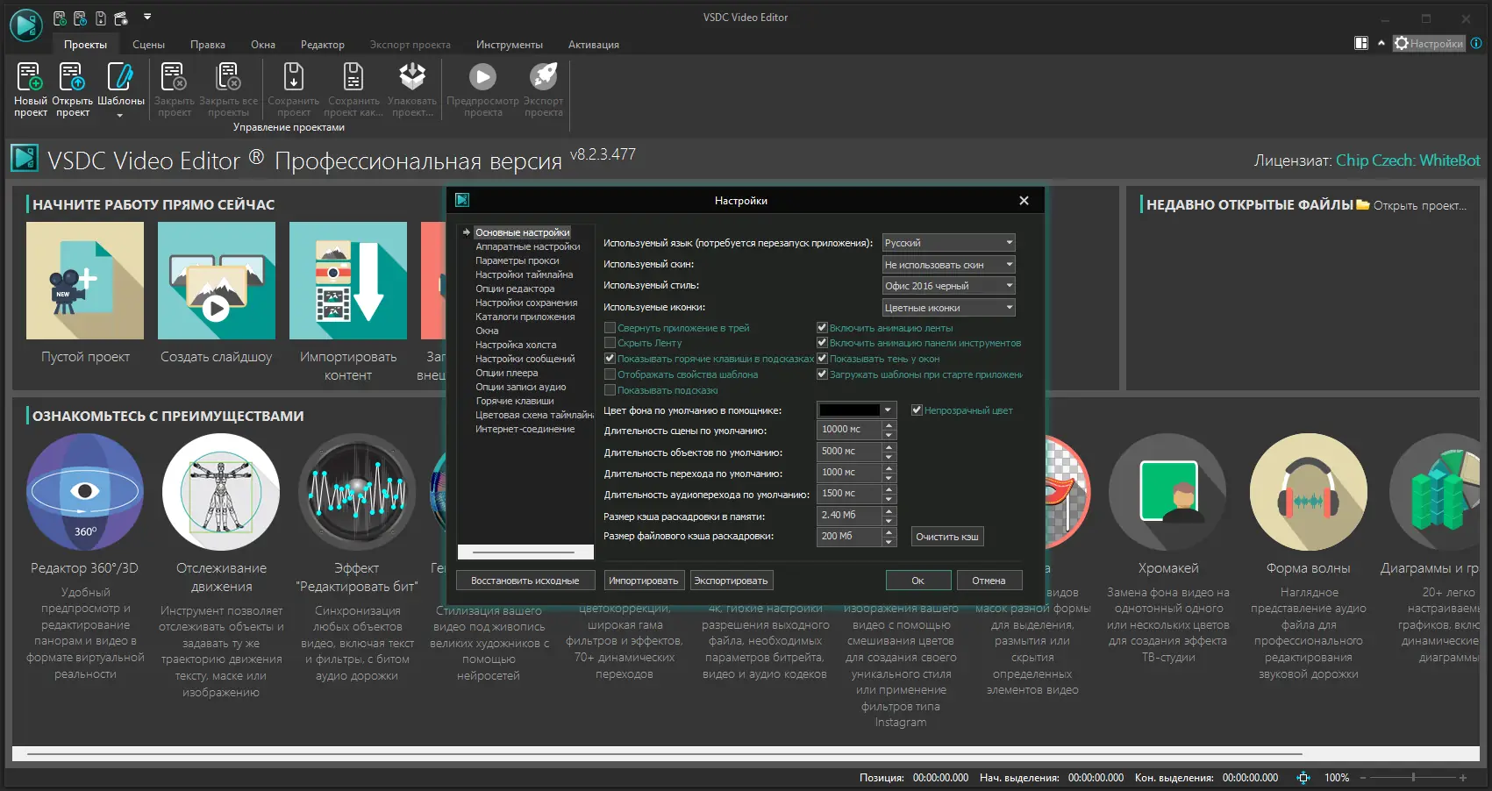Collapse the ribbon with the chevron

coord(1381,43)
